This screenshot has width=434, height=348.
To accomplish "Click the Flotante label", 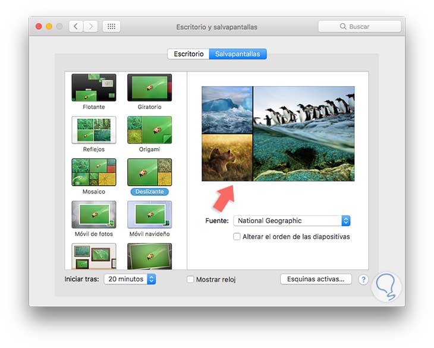I will 94,107.
